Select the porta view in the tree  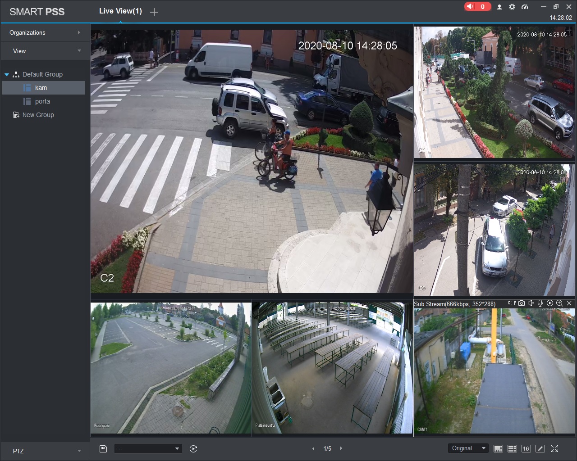pyautogui.click(x=42, y=101)
